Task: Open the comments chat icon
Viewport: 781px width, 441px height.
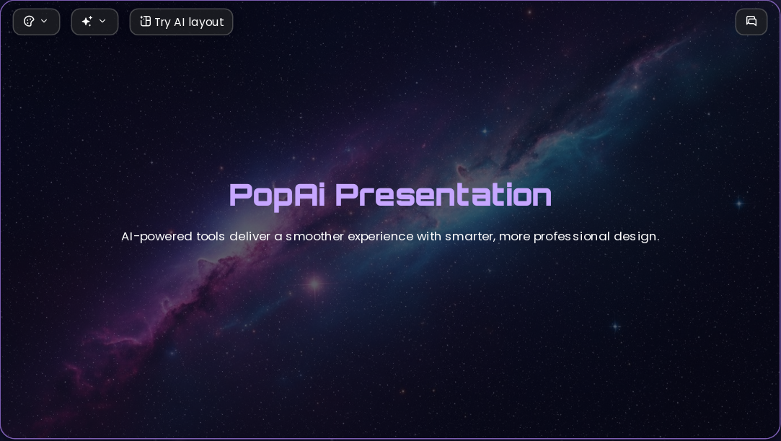Action: pos(751,22)
